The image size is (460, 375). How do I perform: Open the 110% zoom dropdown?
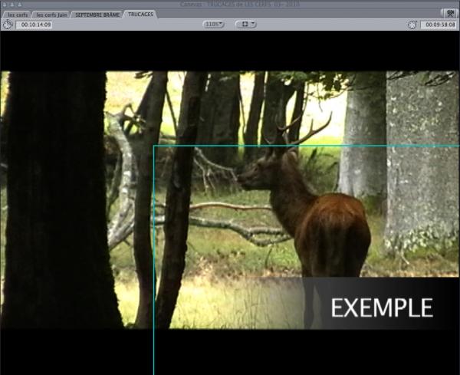tap(214, 25)
